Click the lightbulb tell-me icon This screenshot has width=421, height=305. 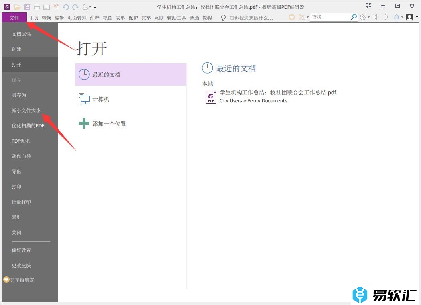click(223, 18)
